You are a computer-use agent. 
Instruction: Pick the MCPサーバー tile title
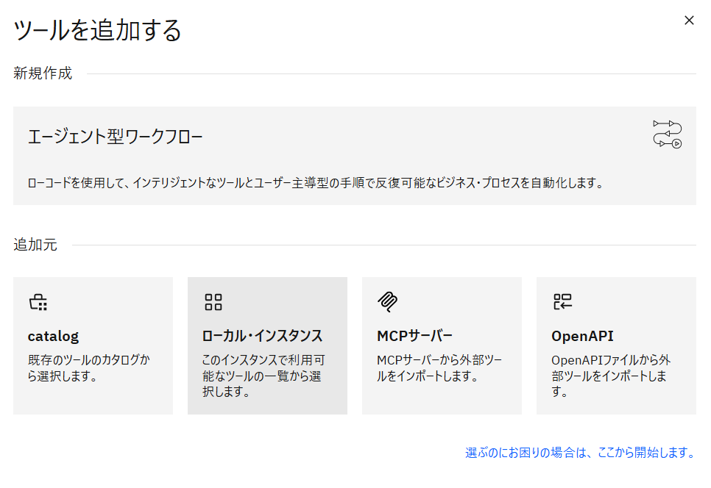[414, 337]
